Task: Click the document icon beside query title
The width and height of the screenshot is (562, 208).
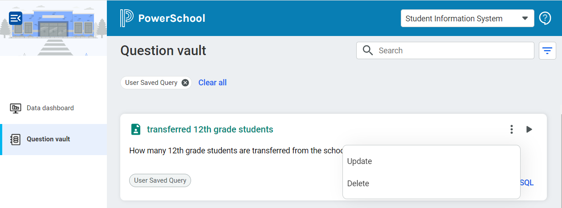Action: pyautogui.click(x=135, y=129)
